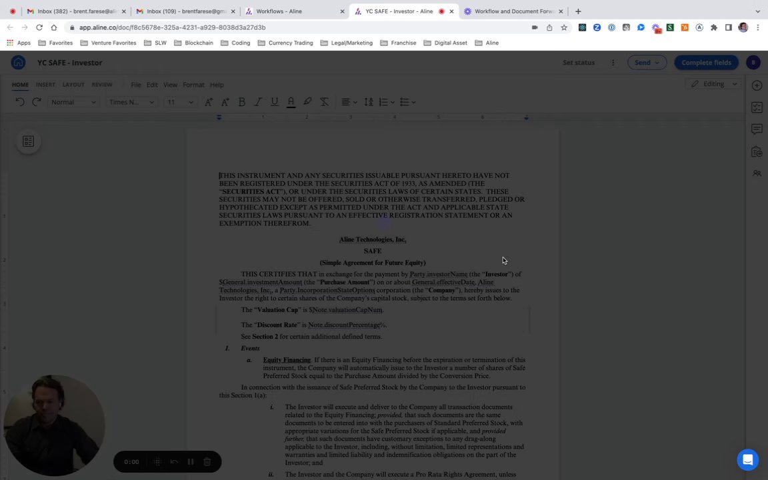The height and width of the screenshot is (480, 768).
Task: Pause the screen recording
Action: (191, 462)
